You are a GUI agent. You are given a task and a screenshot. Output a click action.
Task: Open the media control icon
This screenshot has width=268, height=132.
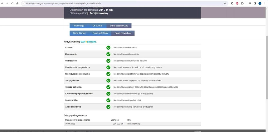(250, 3)
